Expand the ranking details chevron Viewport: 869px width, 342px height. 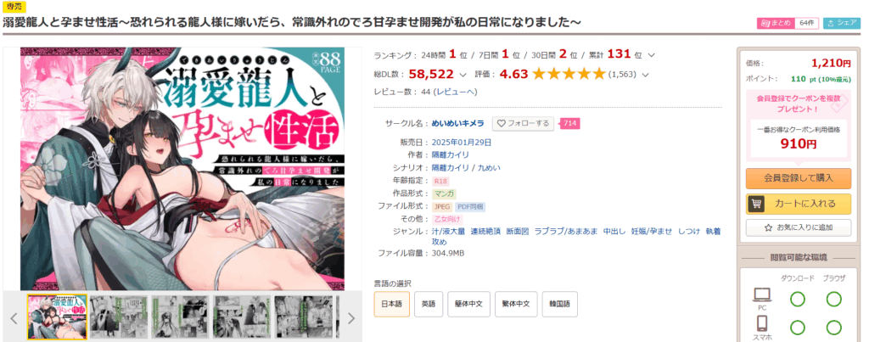[x=651, y=55]
